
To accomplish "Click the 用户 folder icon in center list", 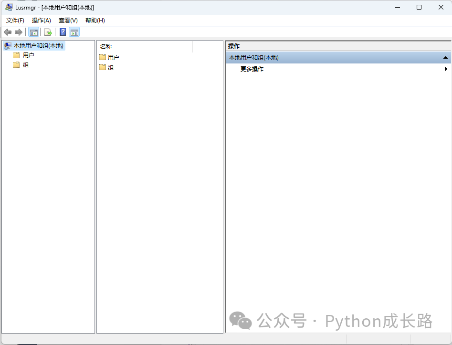I will tap(103, 57).
